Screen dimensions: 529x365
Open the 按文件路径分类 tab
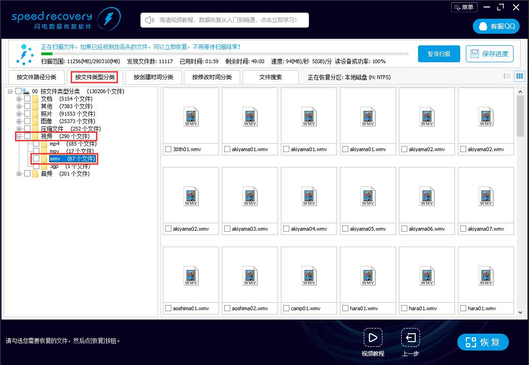tap(37, 77)
